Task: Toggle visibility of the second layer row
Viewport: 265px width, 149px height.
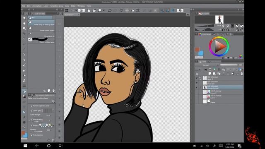Action: click(197, 83)
